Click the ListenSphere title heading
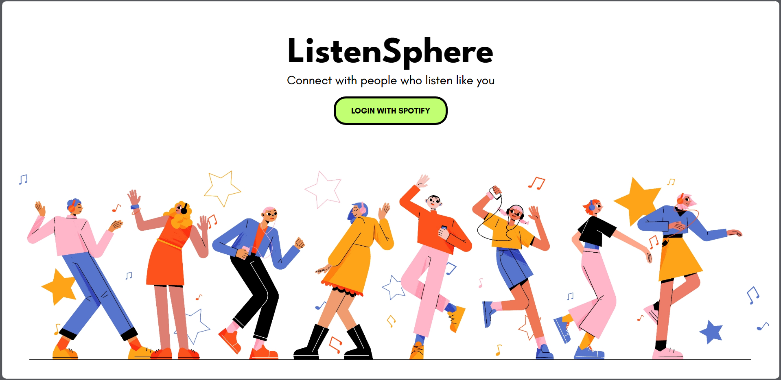 (390, 51)
